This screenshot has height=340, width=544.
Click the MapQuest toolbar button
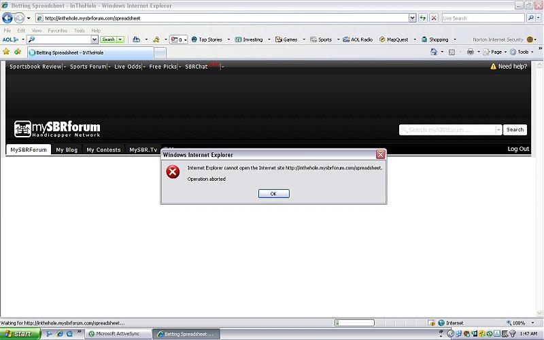(394, 39)
